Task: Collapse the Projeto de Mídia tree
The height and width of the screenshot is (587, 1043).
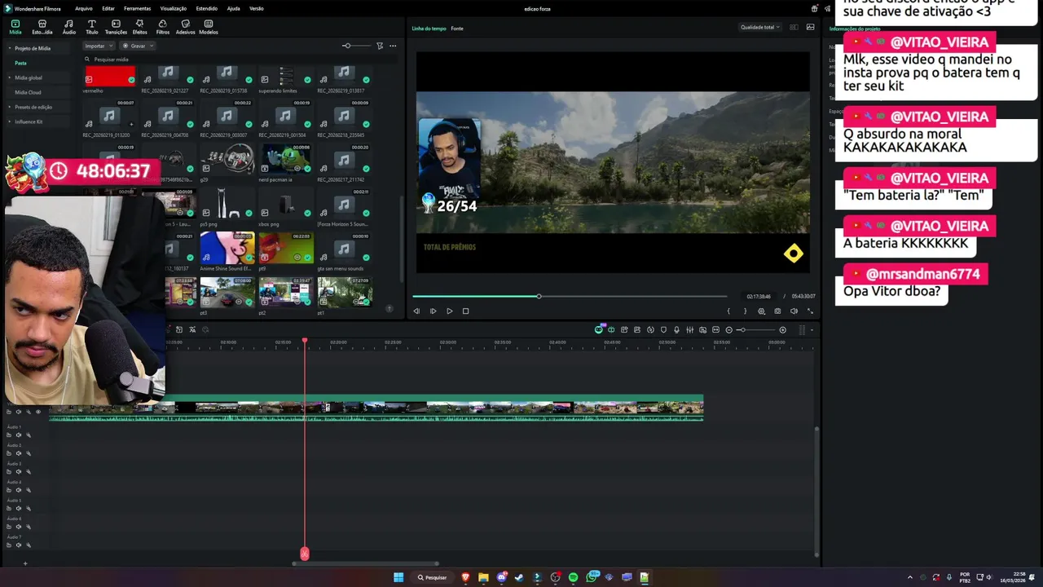Action: coord(10,48)
